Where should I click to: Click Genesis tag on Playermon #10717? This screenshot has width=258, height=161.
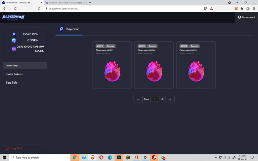click(111, 46)
